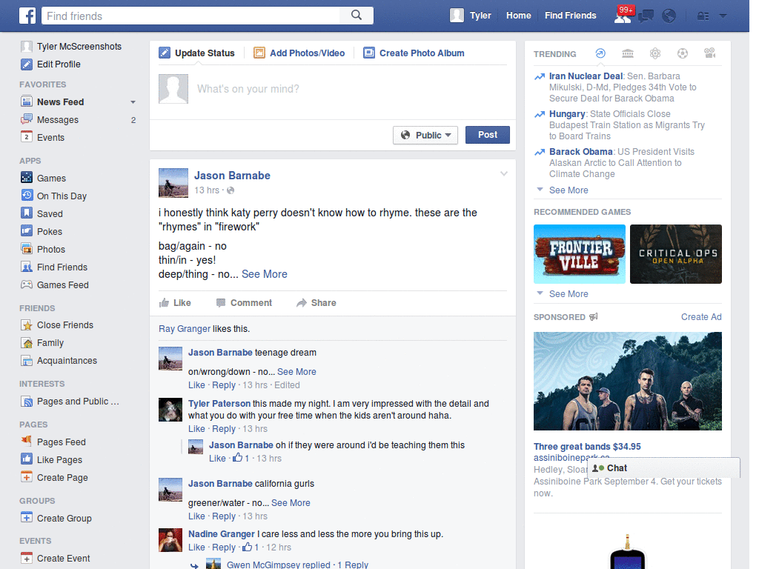Open the Chat bar

tap(663, 468)
